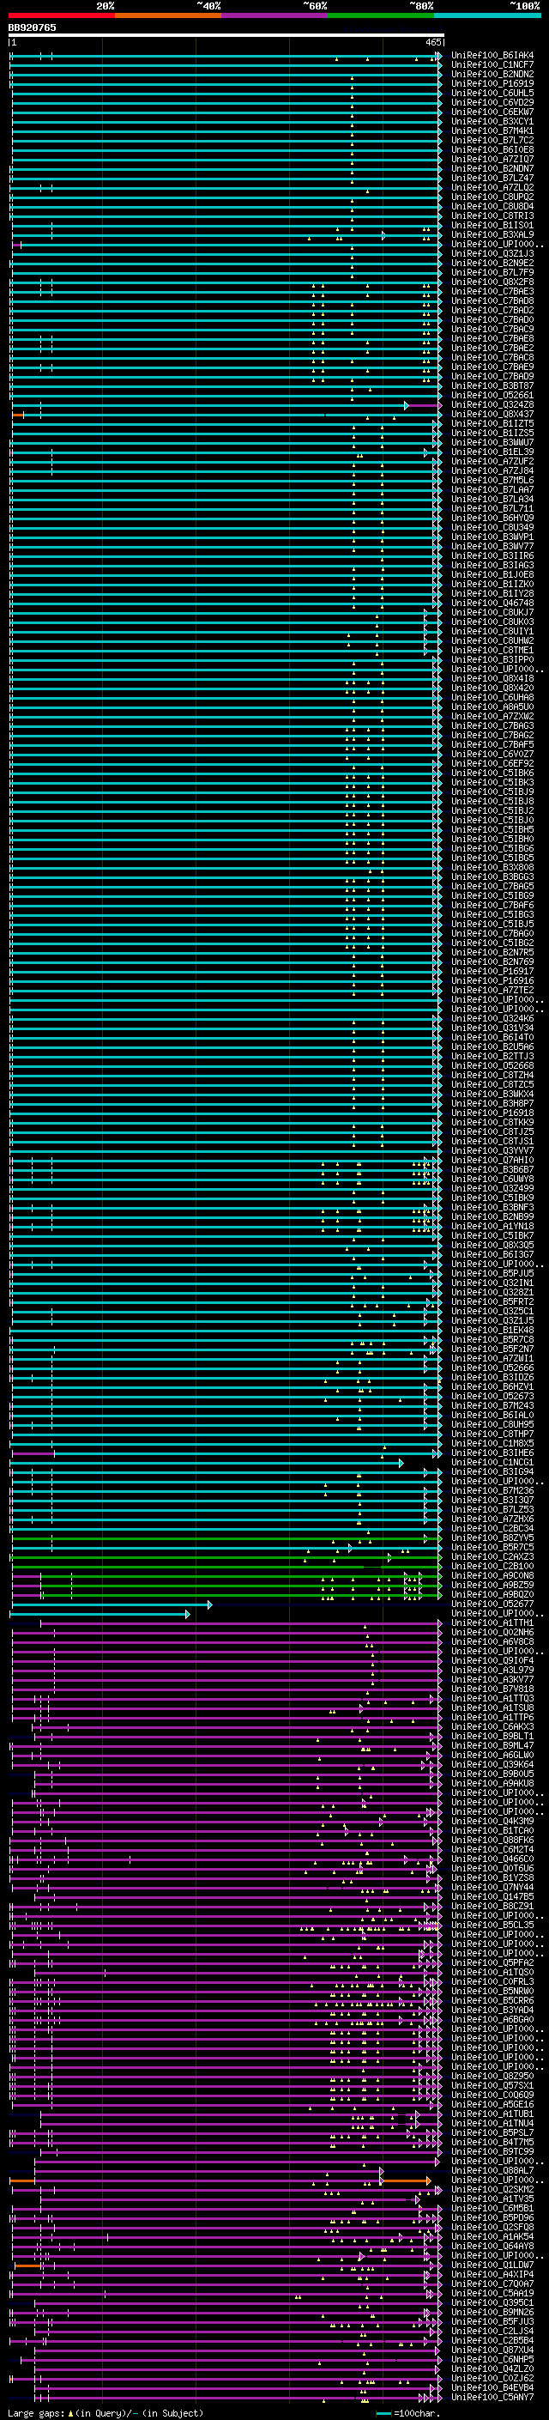The width and height of the screenshot is (549, 2420).
Task: Open hit UniRef100_B6IAK4
Action: (492, 56)
